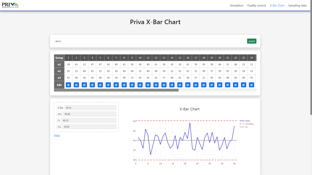Click column header 12
This screenshot has height=175, width=312.
coord(156,58)
